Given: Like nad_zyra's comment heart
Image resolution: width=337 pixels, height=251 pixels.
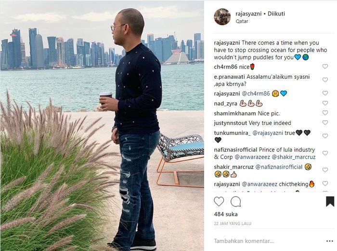Looking at the screenshot, I should click(325, 103).
